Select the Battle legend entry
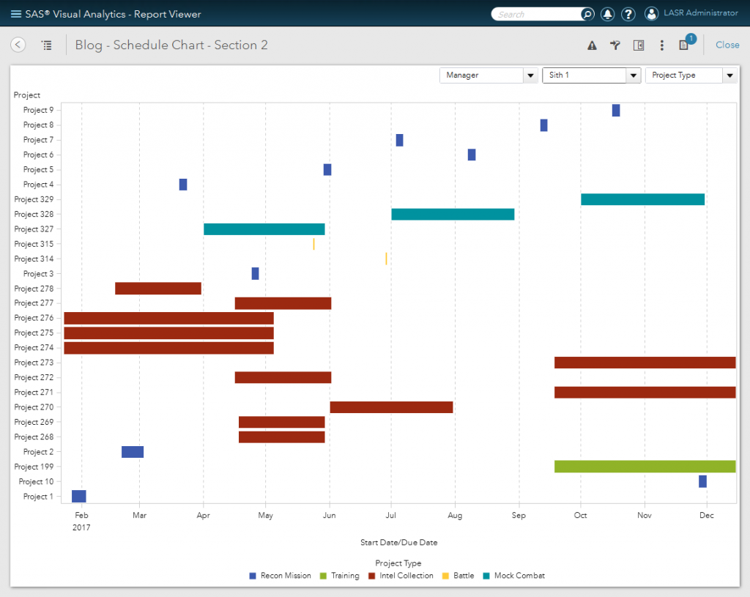The width and height of the screenshot is (750, 597). pyautogui.click(x=445, y=575)
